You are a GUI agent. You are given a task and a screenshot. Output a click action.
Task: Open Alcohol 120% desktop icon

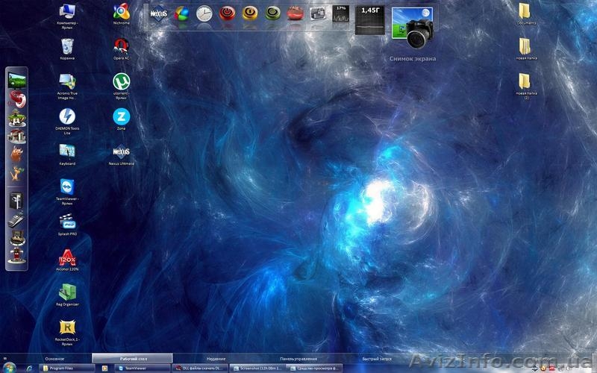tap(67, 257)
